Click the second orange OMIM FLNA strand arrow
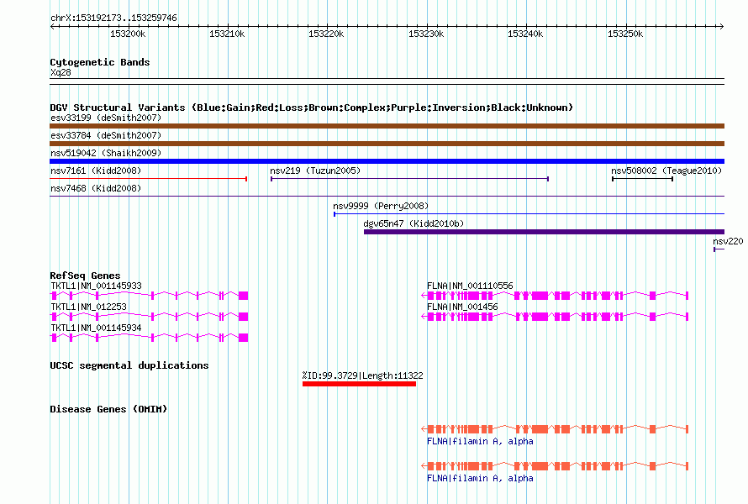Screen dimensions: 748x504 click(424, 466)
